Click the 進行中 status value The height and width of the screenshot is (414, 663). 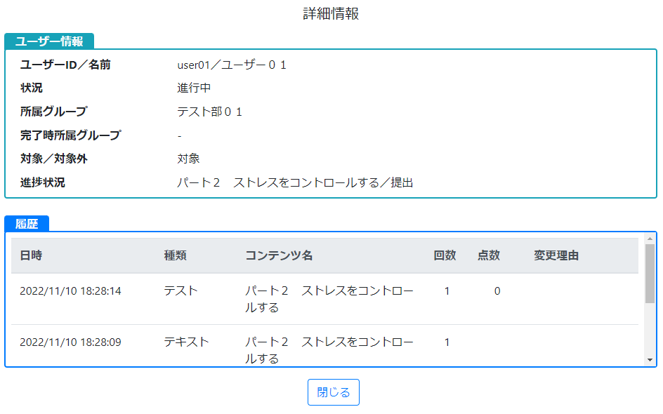coord(194,88)
